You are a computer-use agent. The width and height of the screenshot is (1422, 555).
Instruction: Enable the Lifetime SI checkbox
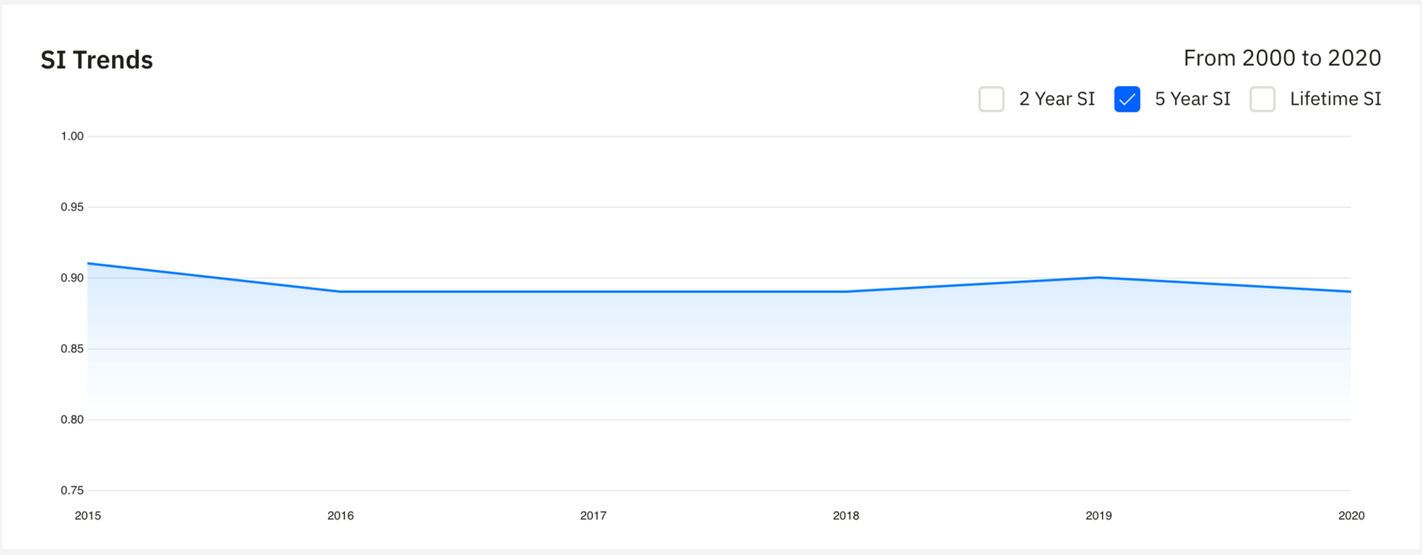1262,99
